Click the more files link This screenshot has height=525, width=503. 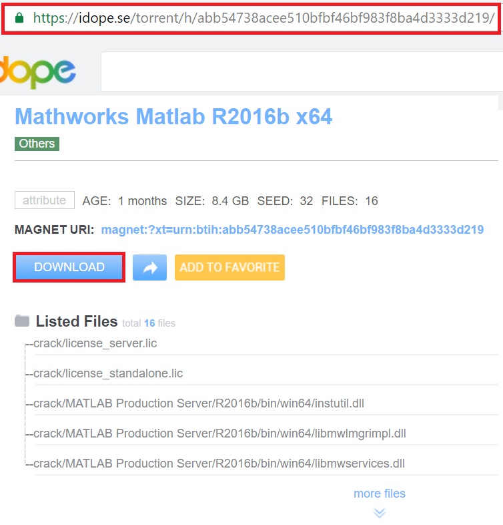(x=380, y=494)
